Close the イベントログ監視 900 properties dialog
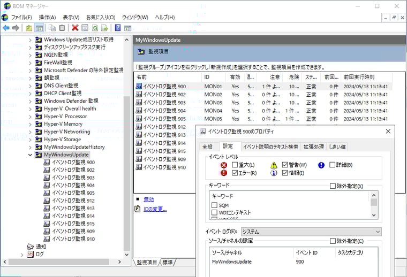This screenshot has width=407, height=277. coord(388,132)
